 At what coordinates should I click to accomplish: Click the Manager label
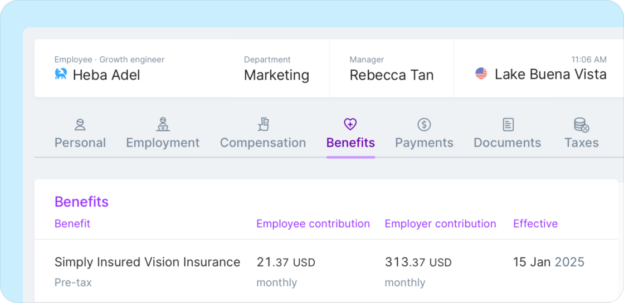pos(367,60)
